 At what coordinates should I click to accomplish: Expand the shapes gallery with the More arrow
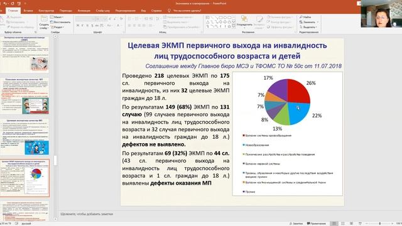click(234, 26)
